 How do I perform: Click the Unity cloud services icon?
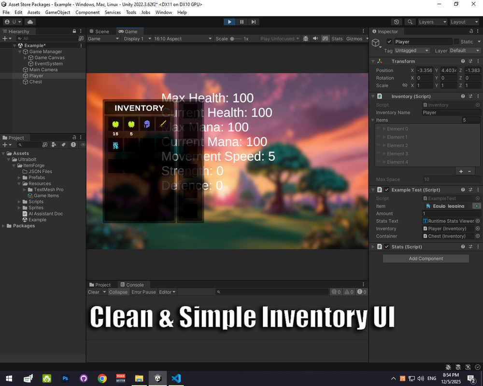[29, 21]
